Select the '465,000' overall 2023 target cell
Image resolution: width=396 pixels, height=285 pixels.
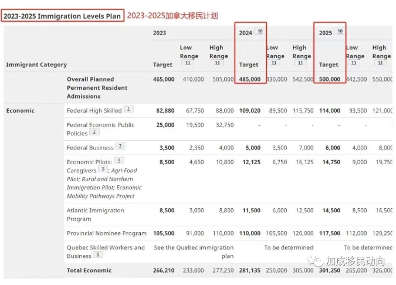[x=164, y=79]
